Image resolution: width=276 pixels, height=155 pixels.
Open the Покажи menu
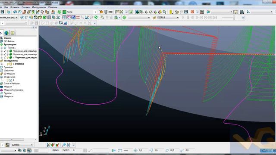26,7
